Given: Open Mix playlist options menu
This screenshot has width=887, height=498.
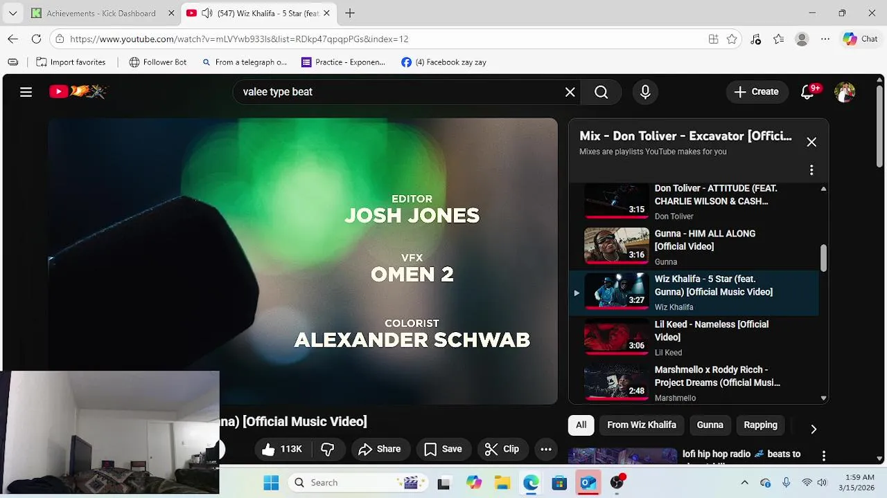Looking at the screenshot, I should tap(811, 170).
